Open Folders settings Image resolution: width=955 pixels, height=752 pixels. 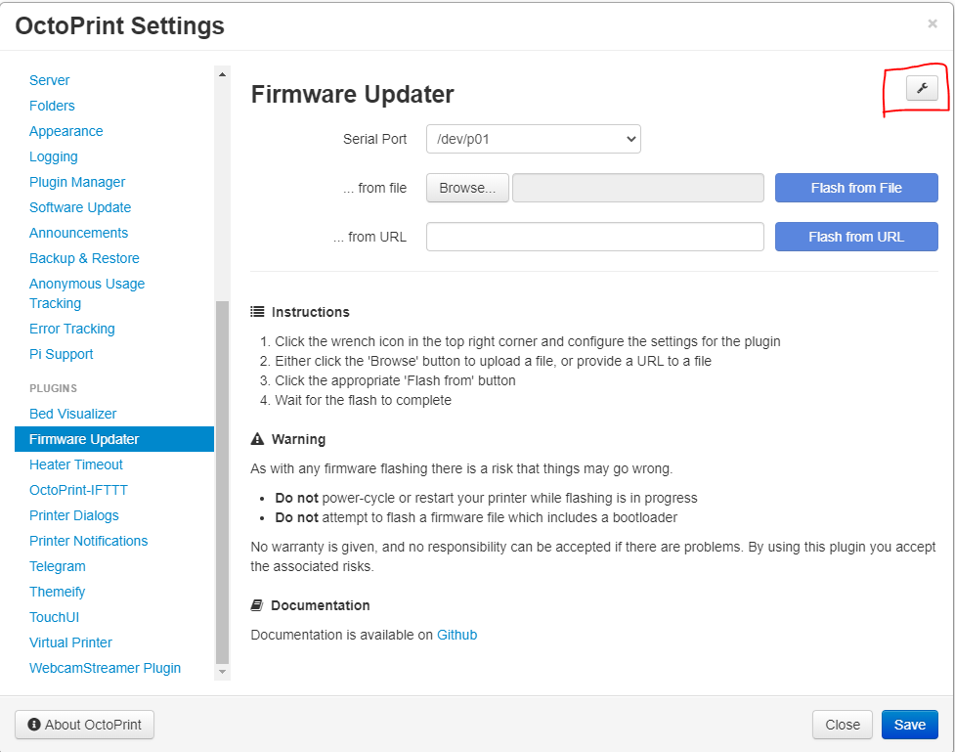pyautogui.click(x=52, y=106)
